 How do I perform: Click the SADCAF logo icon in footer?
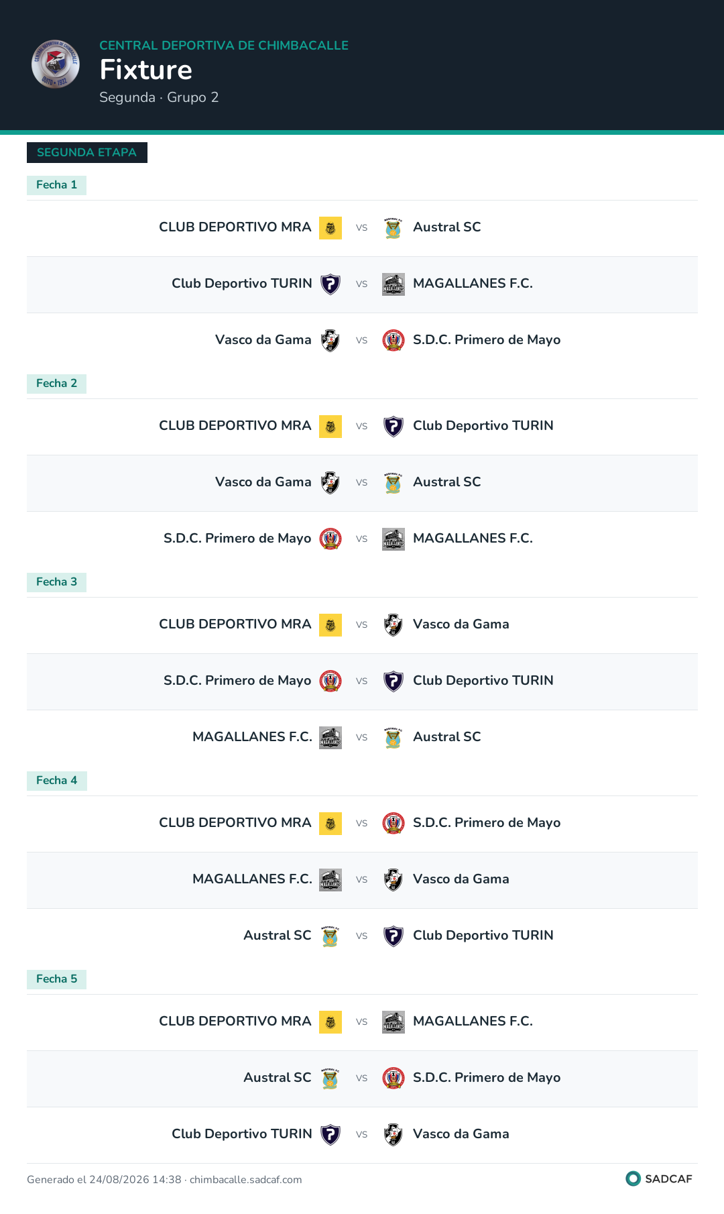633,1178
